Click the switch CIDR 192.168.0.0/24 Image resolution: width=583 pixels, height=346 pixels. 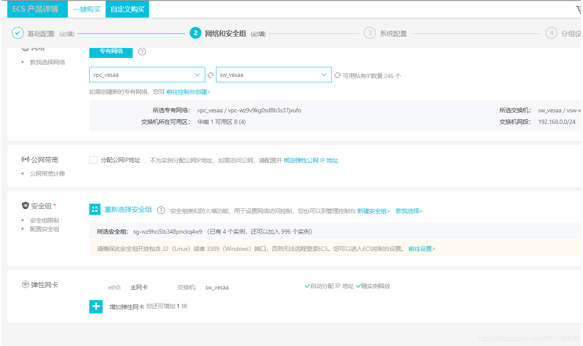click(557, 122)
